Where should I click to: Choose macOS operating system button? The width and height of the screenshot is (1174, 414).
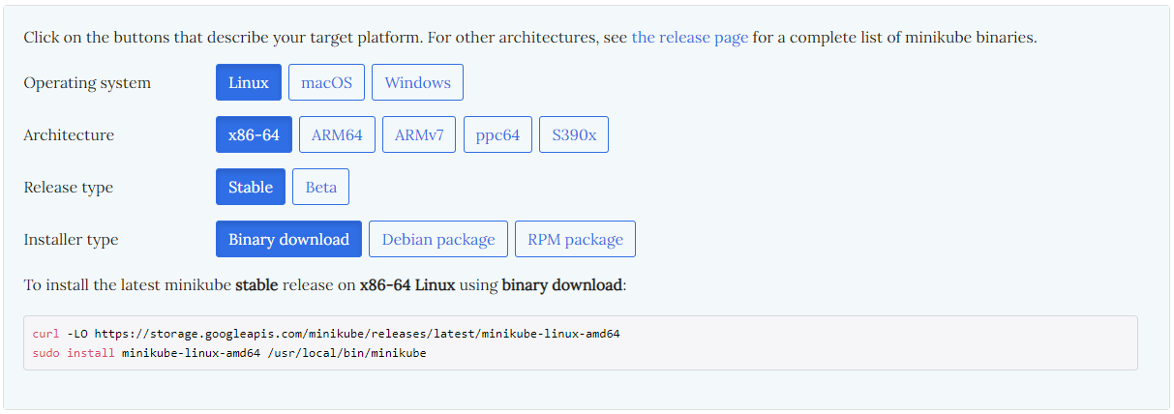[326, 82]
